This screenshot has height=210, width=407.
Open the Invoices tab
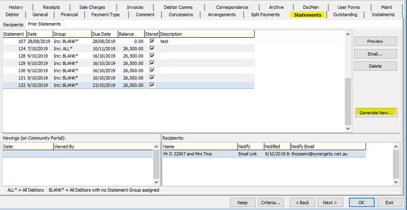135,7
